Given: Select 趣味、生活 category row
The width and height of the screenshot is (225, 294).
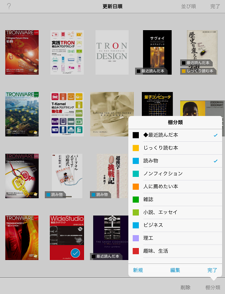Looking at the screenshot, I should (x=175, y=251).
